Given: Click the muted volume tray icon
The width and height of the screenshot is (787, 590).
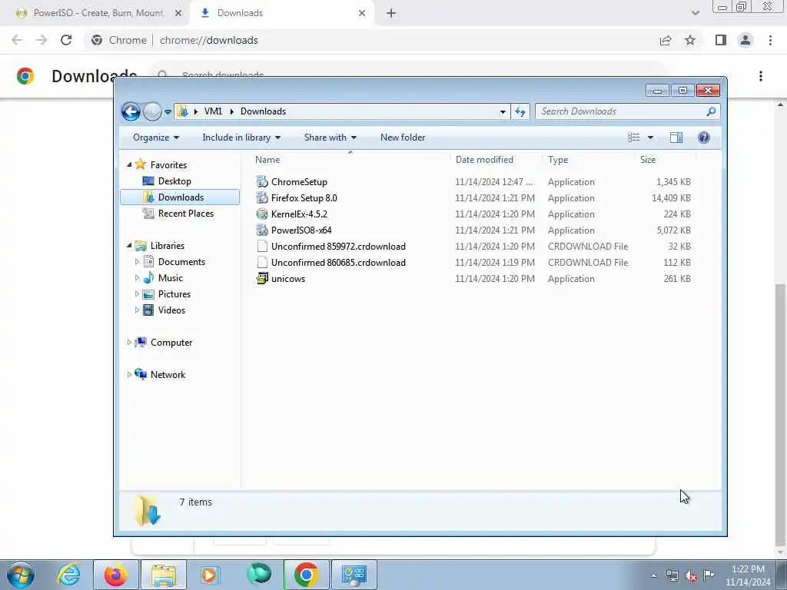Looking at the screenshot, I should [691, 575].
